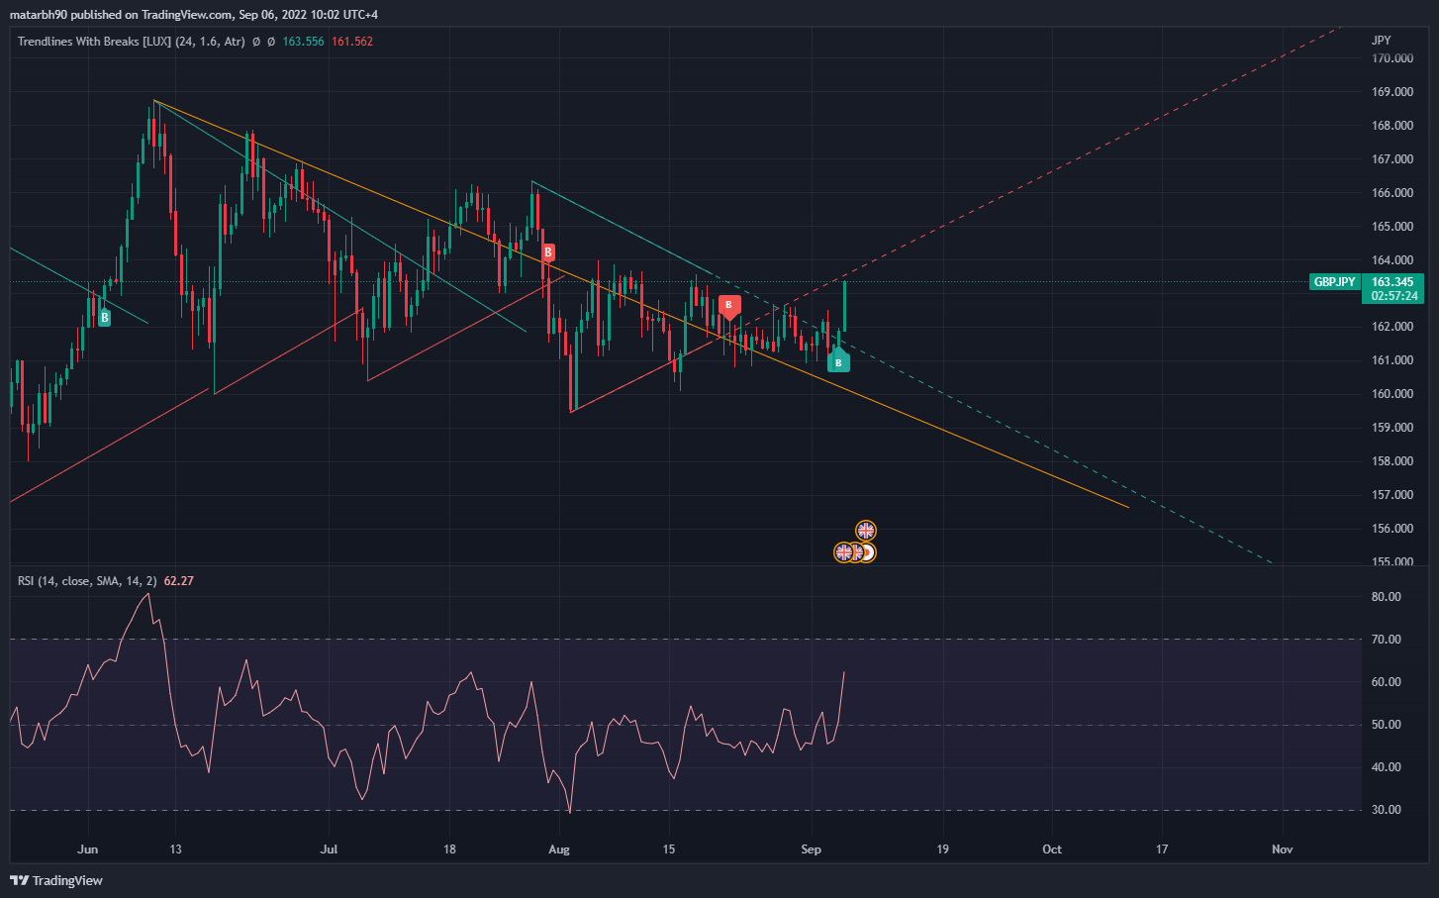This screenshot has width=1439, height=898.
Task: Click the red B break marker near end of July
Action: point(547,252)
